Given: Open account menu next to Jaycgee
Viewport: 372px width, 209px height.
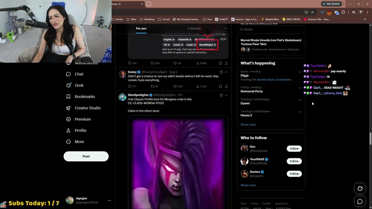Looking at the screenshot, I should (110, 200).
